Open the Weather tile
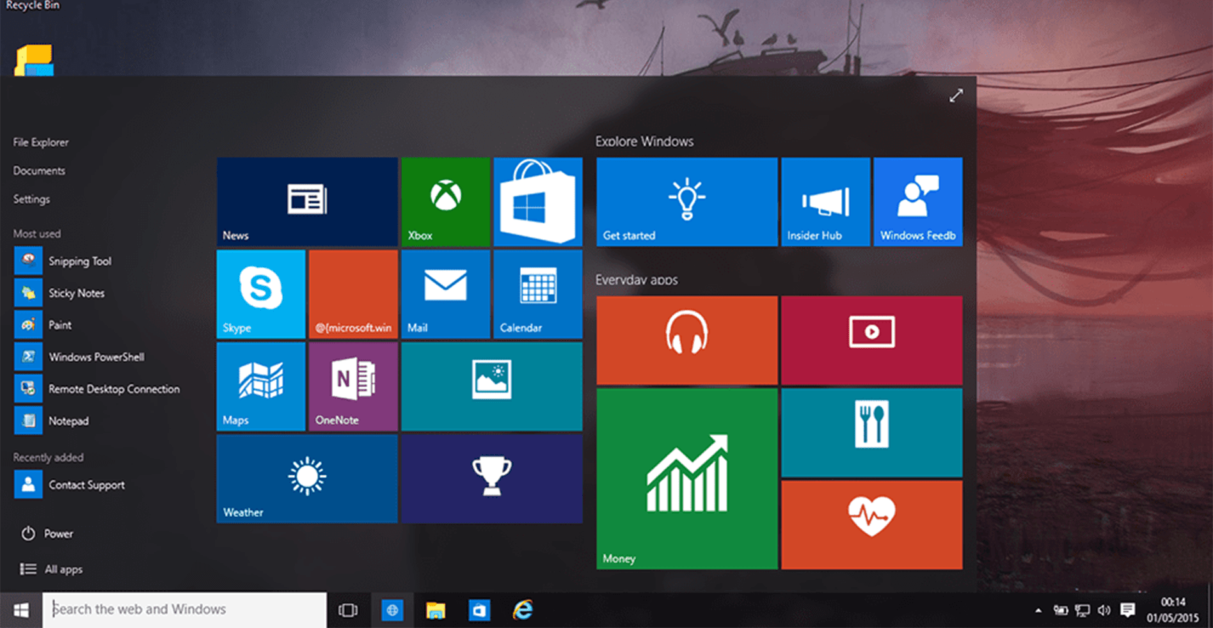 [x=307, y=479]
